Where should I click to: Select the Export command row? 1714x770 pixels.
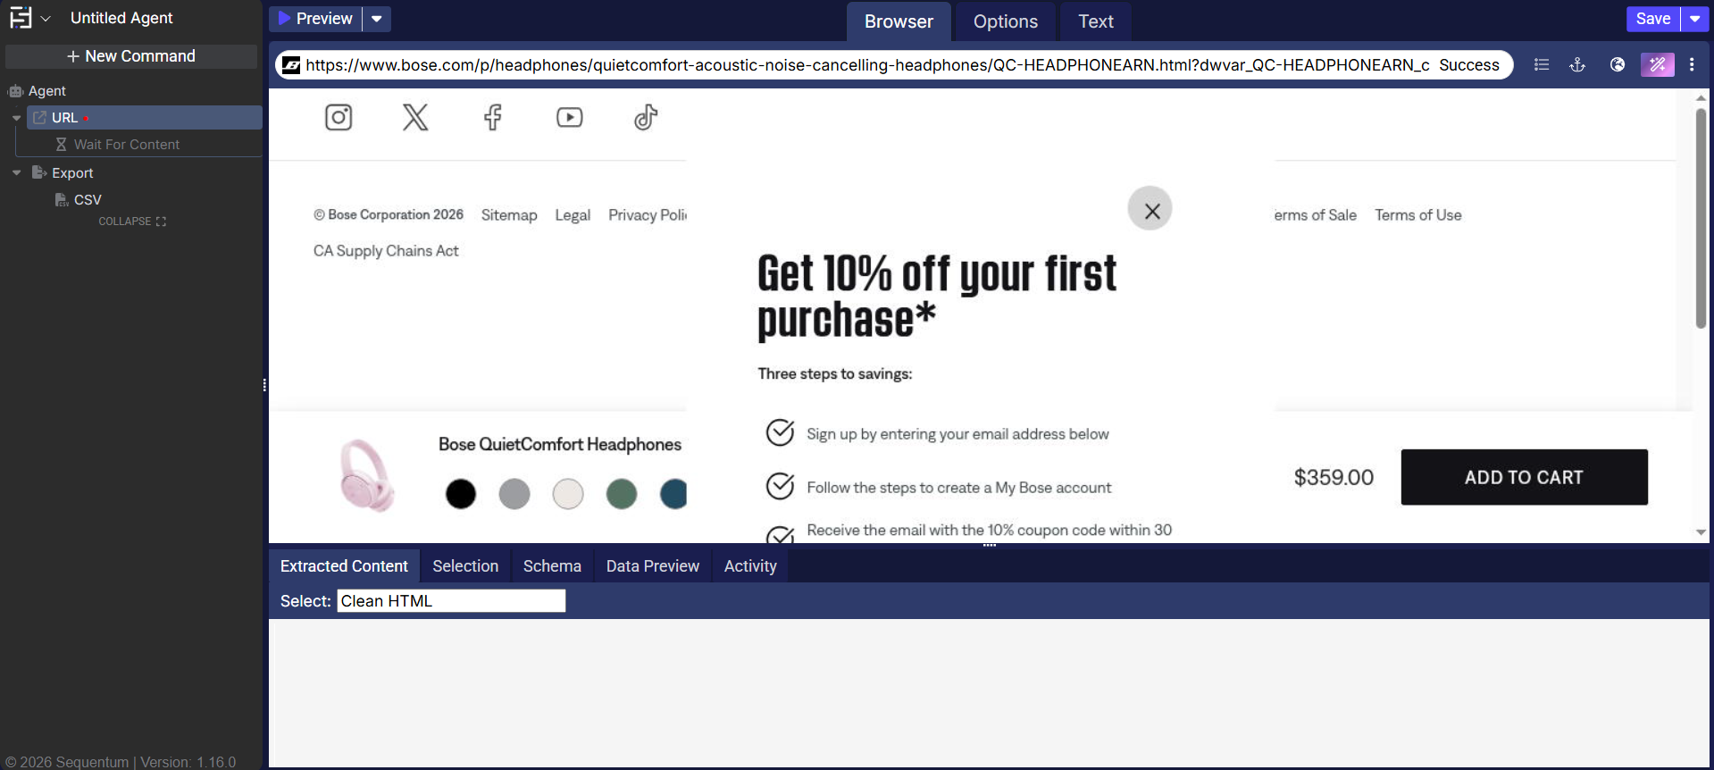point(71,173)
